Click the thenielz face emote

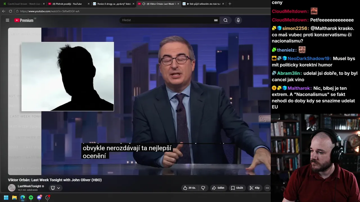tap(302, 50)
